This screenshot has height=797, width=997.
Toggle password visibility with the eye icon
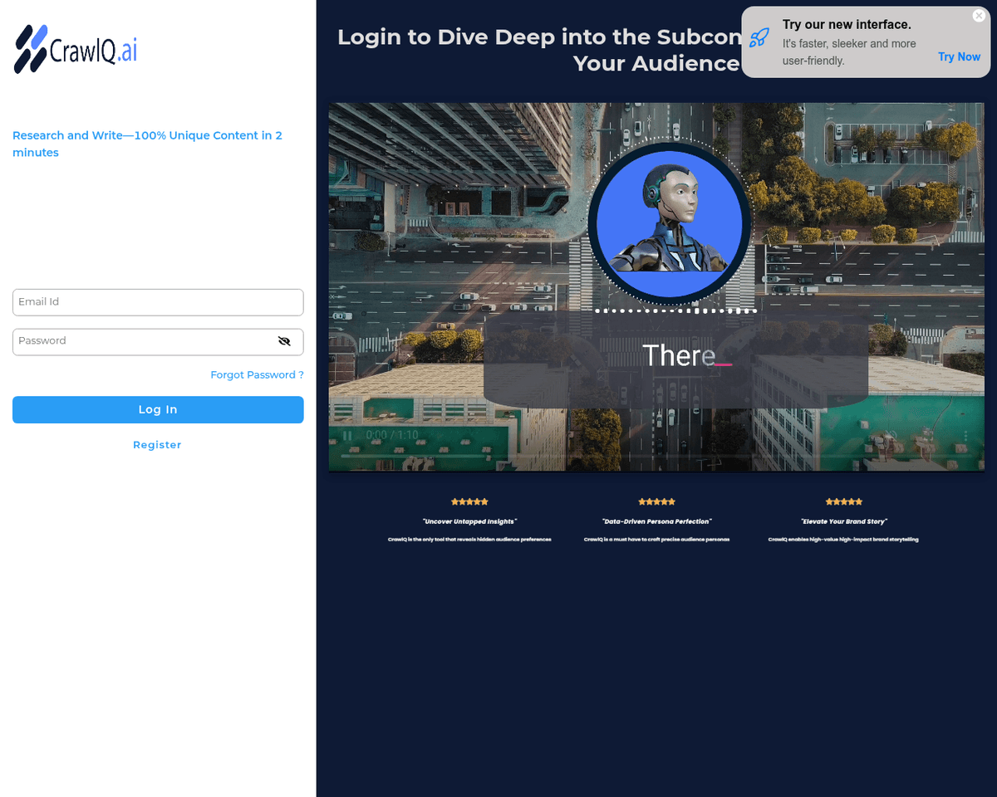point(284,341)
